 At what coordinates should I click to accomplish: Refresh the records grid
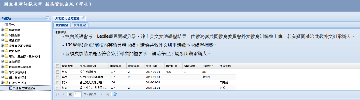pos(115,94)
